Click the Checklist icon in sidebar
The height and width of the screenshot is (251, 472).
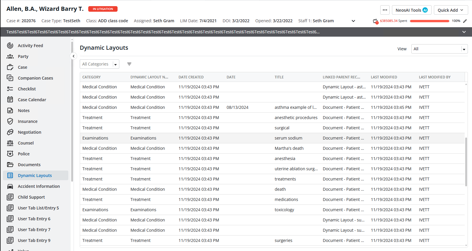(10, 89)
